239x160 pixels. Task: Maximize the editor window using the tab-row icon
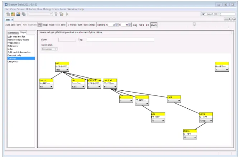(234, 19)
